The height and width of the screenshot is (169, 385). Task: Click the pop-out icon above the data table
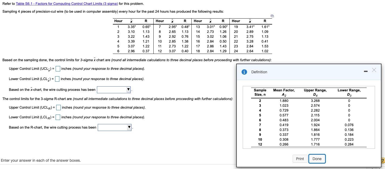272,16
